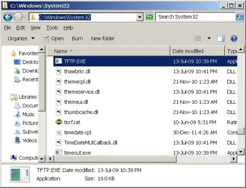Change view with the view icon

pos(197,38)
